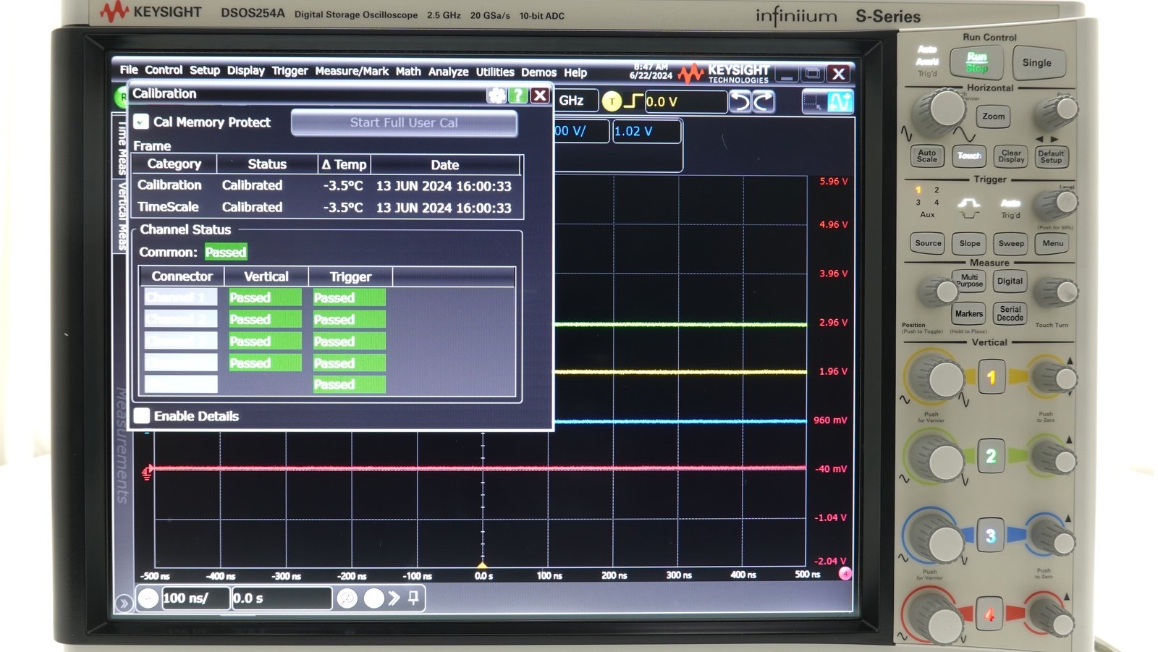This screenshot has height=652, width=1158.
Task: Open the Analyze menu
Action: [x=448, y=72]
